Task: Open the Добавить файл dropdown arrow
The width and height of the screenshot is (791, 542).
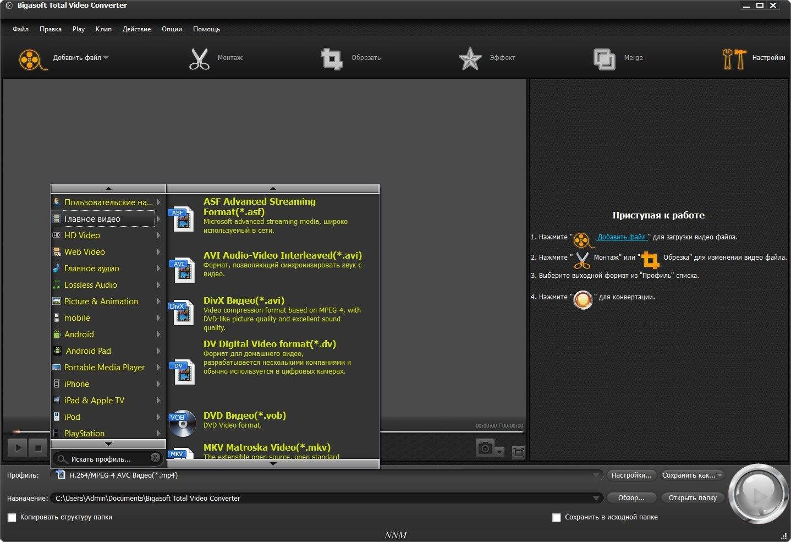Action: coord(106,58)
